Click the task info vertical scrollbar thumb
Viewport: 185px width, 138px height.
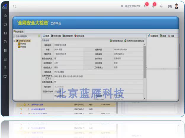145,62
